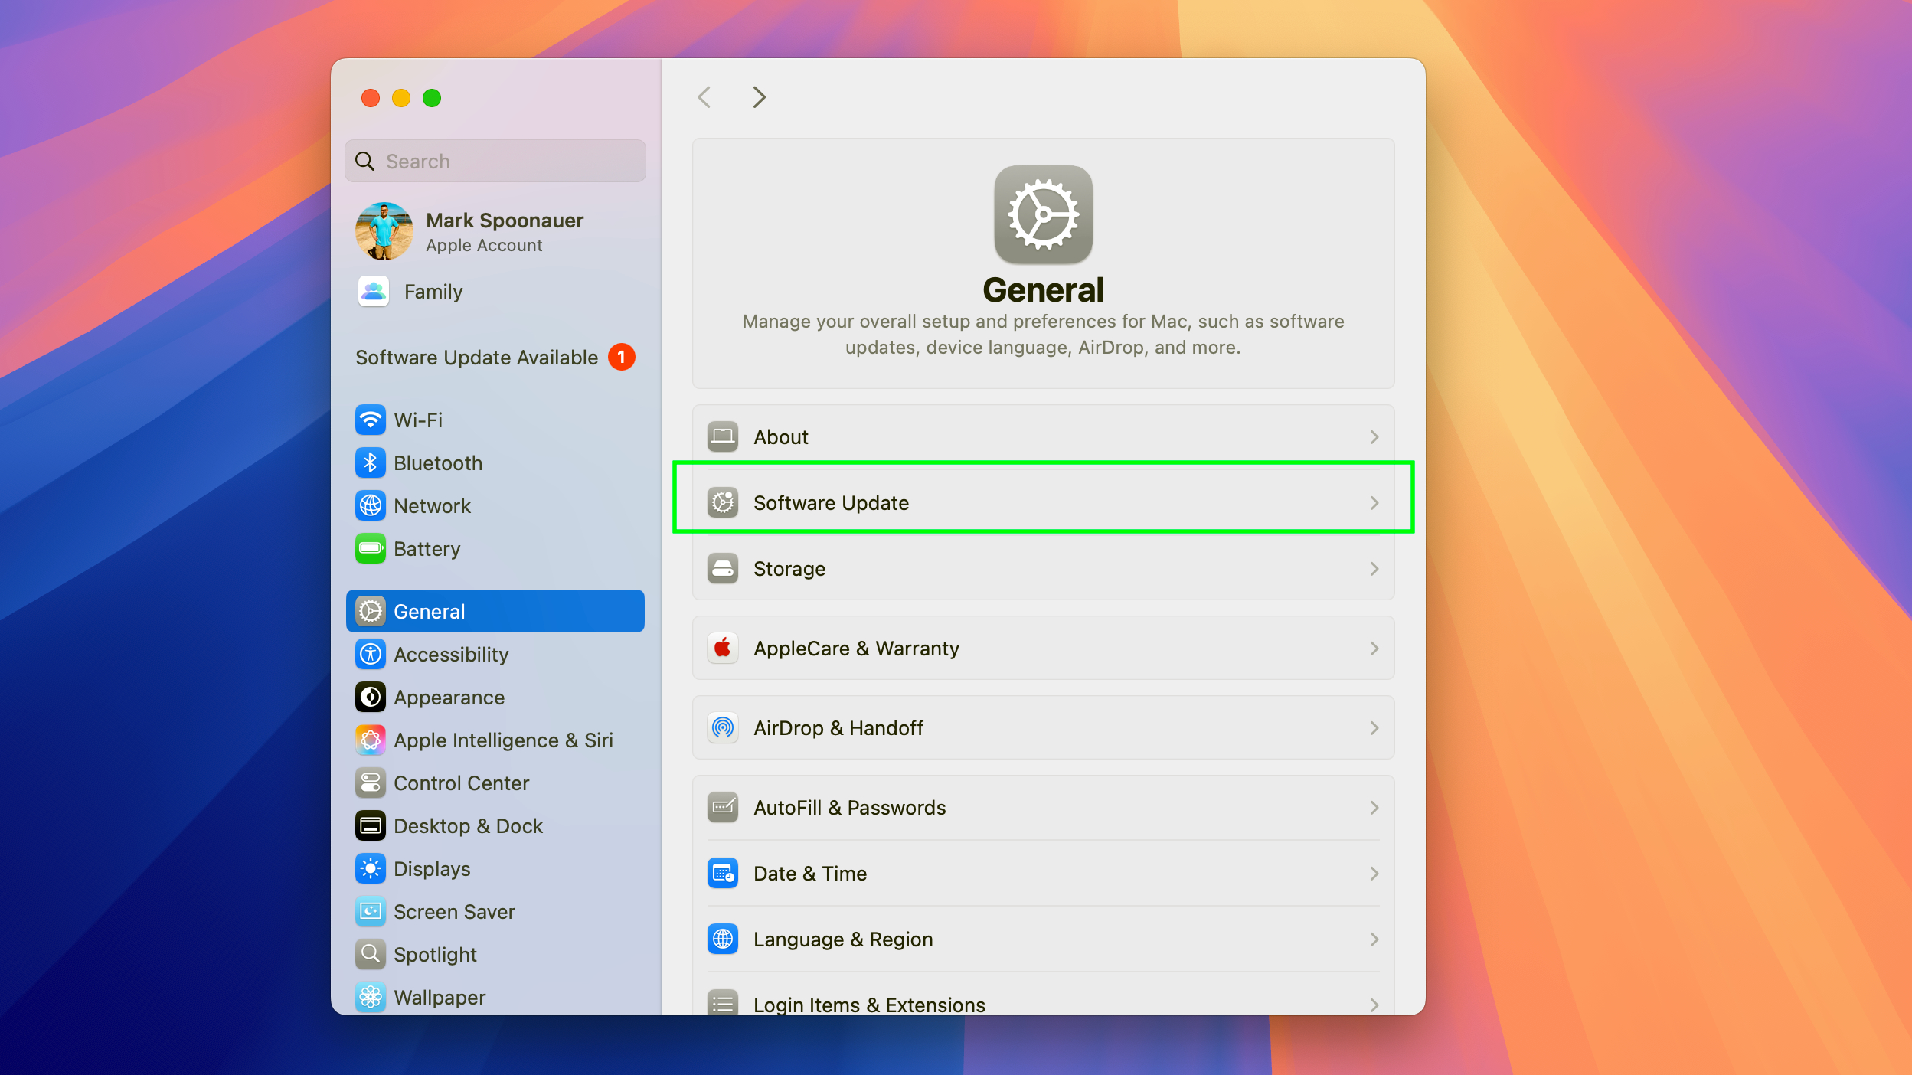Open Wallpaper settings from the sidebar
This screenshot has width=1912, height=1075.
pos(439,997)
